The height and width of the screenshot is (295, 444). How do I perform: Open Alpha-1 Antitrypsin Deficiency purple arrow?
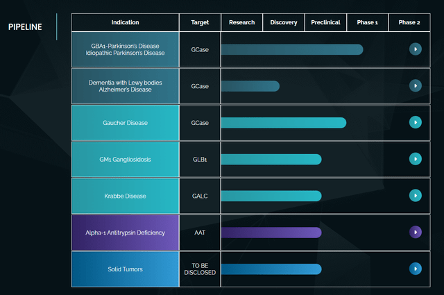(x=415, y=232)
